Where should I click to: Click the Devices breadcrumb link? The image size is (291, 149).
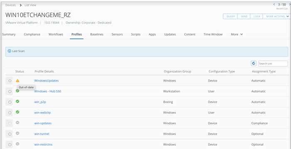(10, 5)
